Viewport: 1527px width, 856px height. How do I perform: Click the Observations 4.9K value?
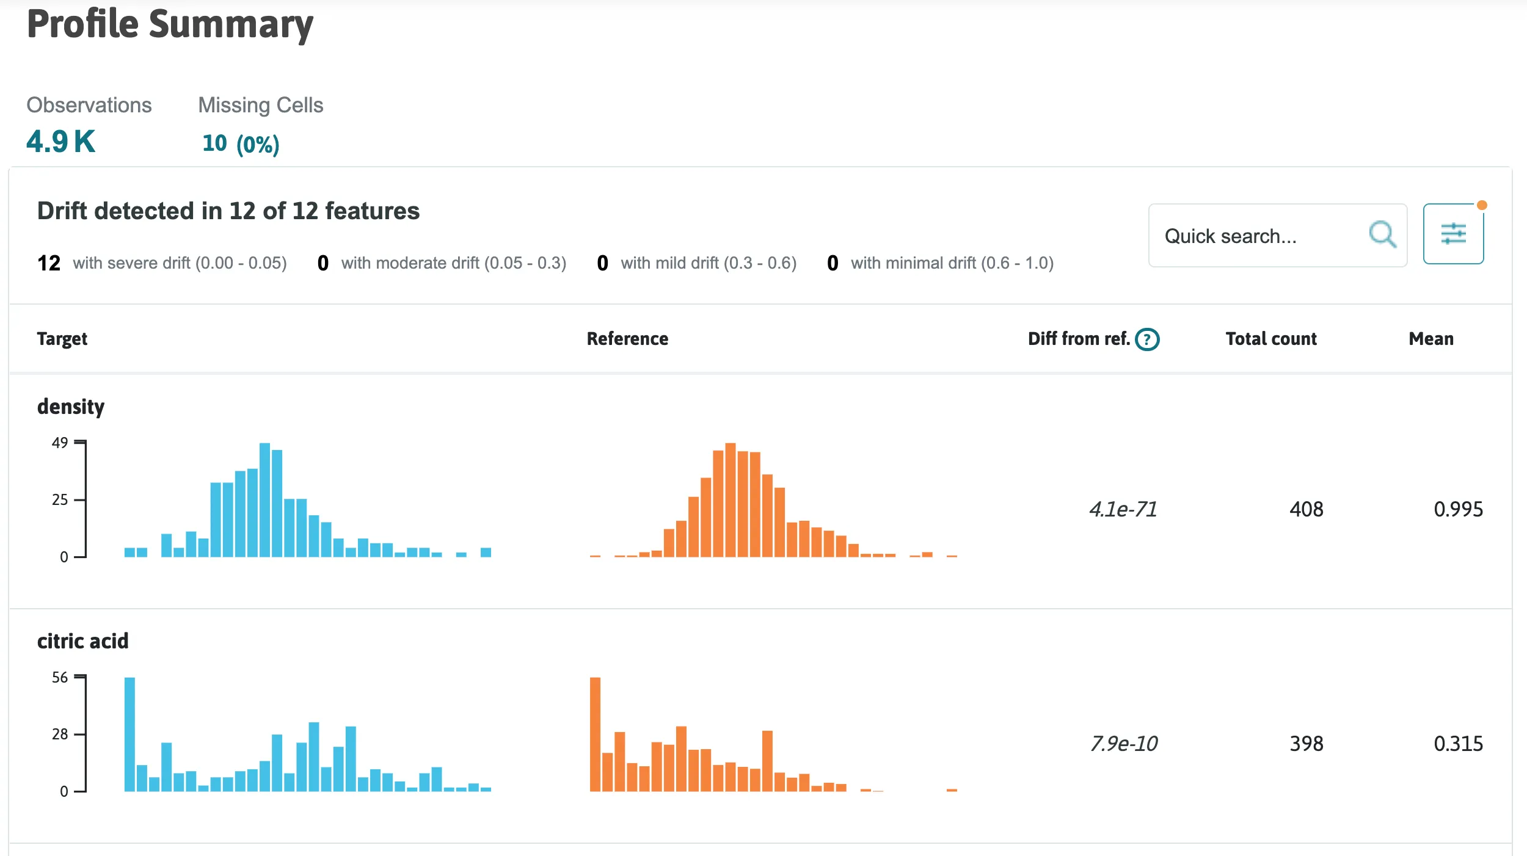60,142
